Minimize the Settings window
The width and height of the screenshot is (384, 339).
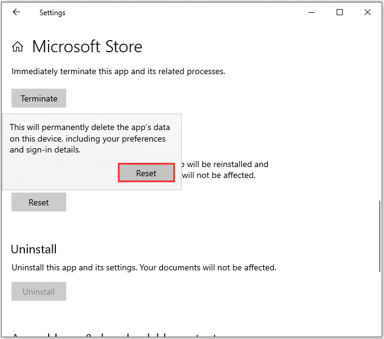(x=311, y=12)
